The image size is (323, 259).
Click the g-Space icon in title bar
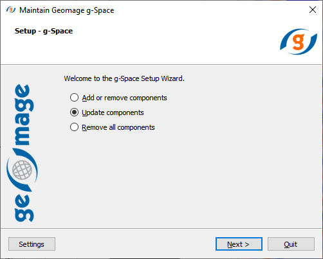11,10
